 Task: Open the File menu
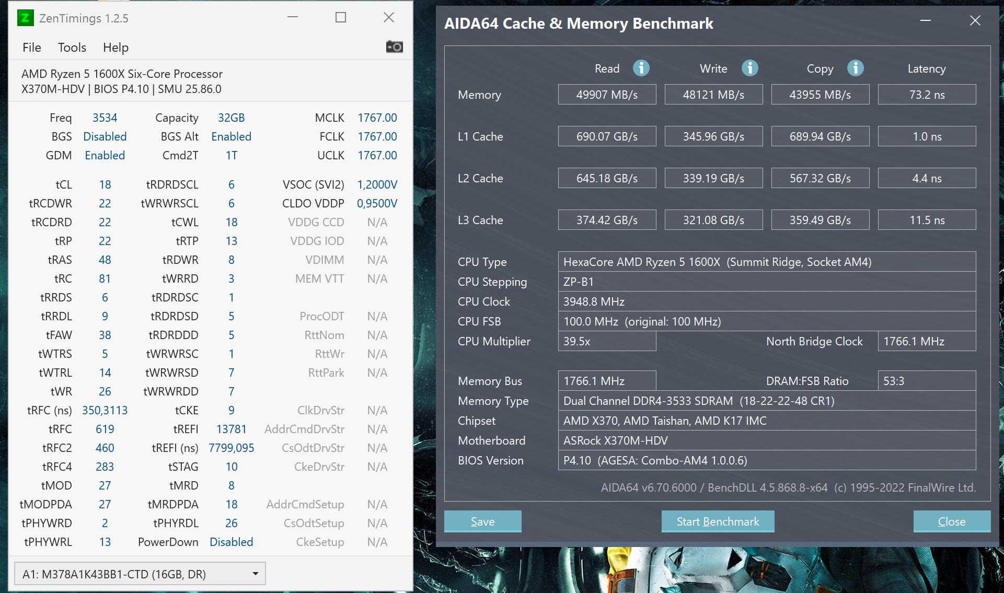32,48
